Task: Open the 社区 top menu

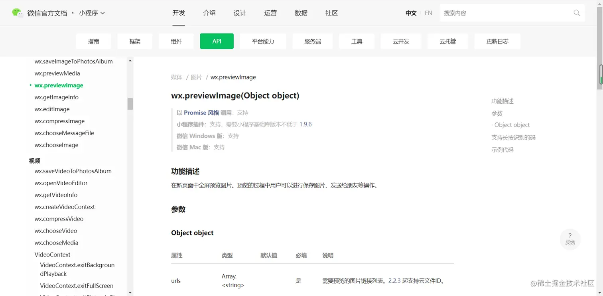Action: point(331,13)
